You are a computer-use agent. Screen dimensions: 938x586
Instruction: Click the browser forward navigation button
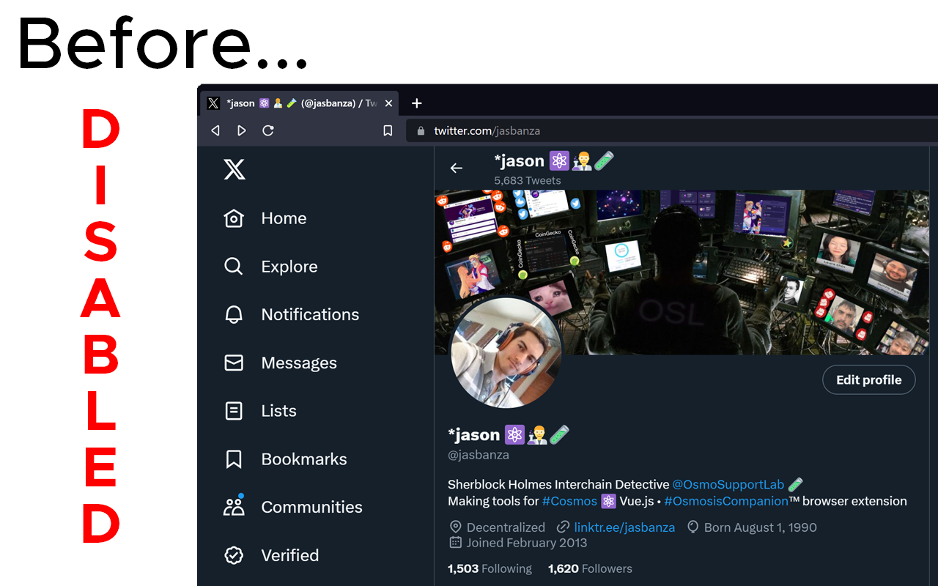click(x=242, y=130)
